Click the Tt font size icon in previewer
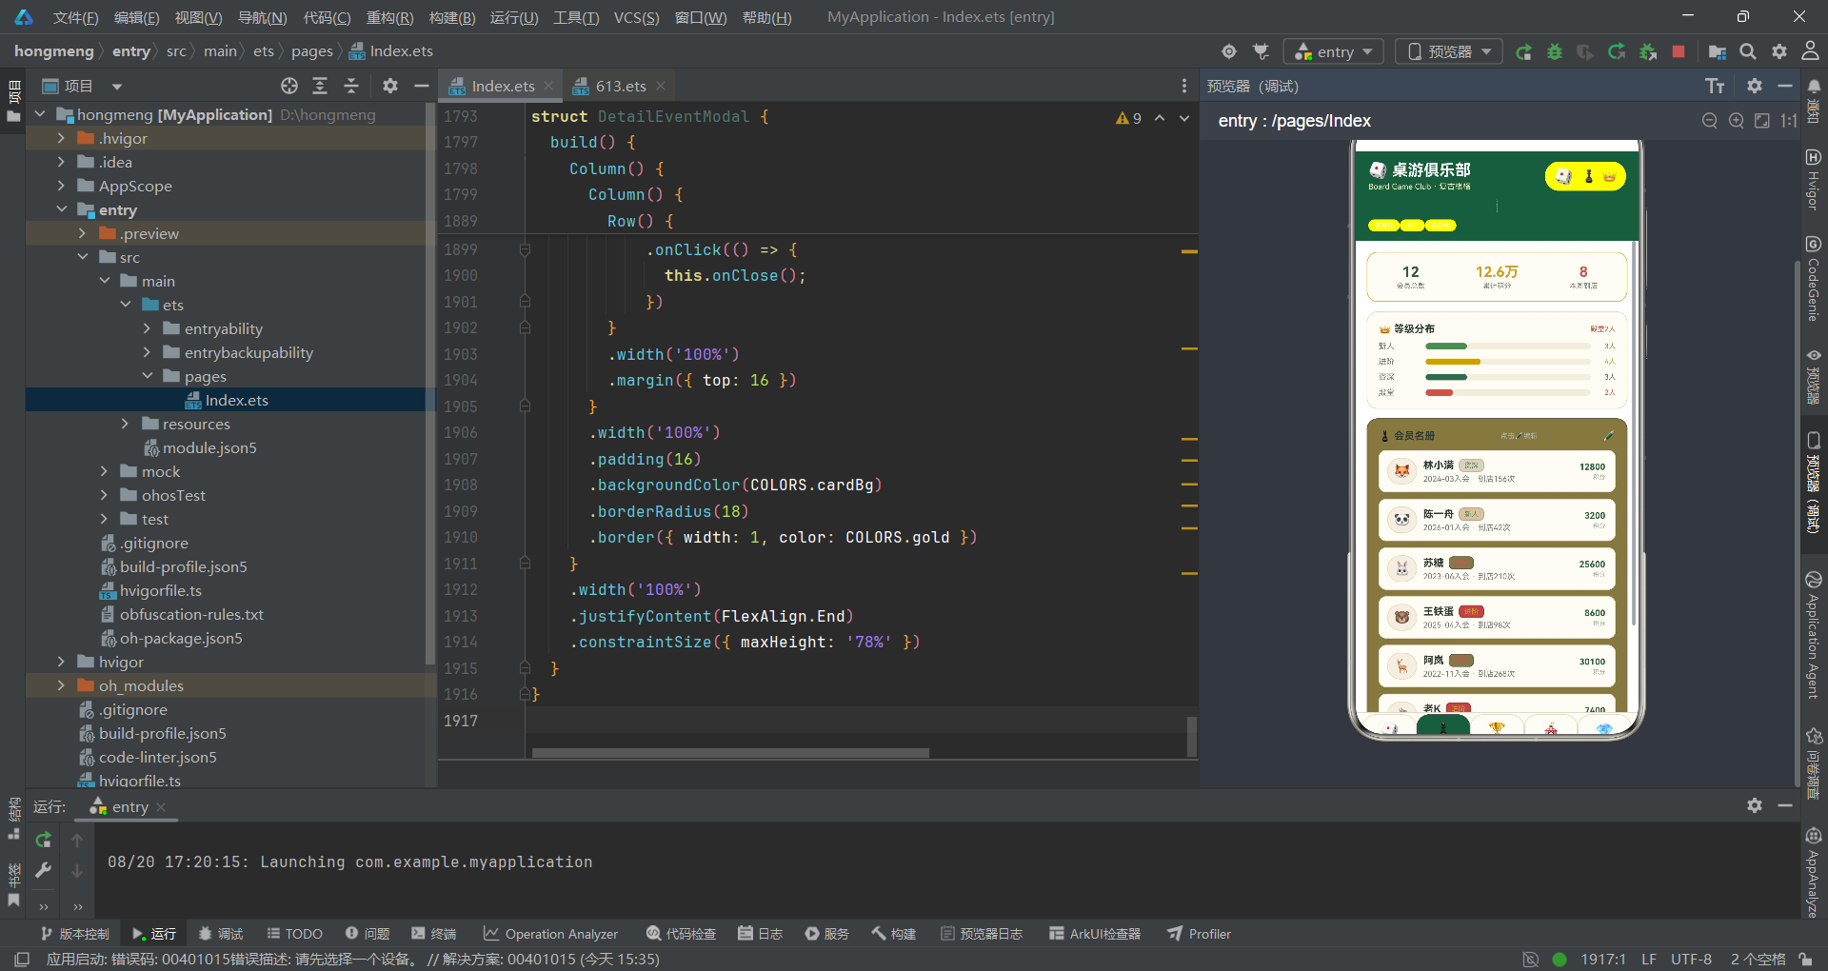Image resolution: width=1828 pixels, height=971 pixels. (x=1715, y=87)
